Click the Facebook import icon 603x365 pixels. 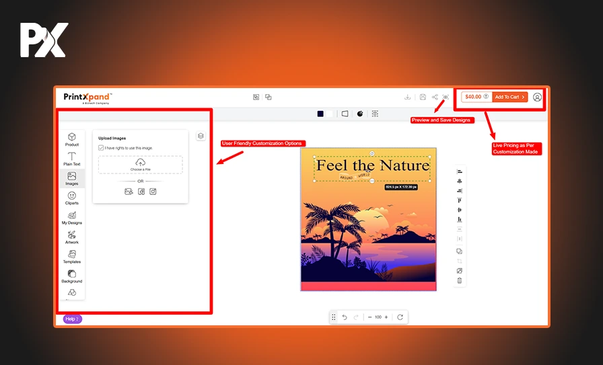click(141, 192)
